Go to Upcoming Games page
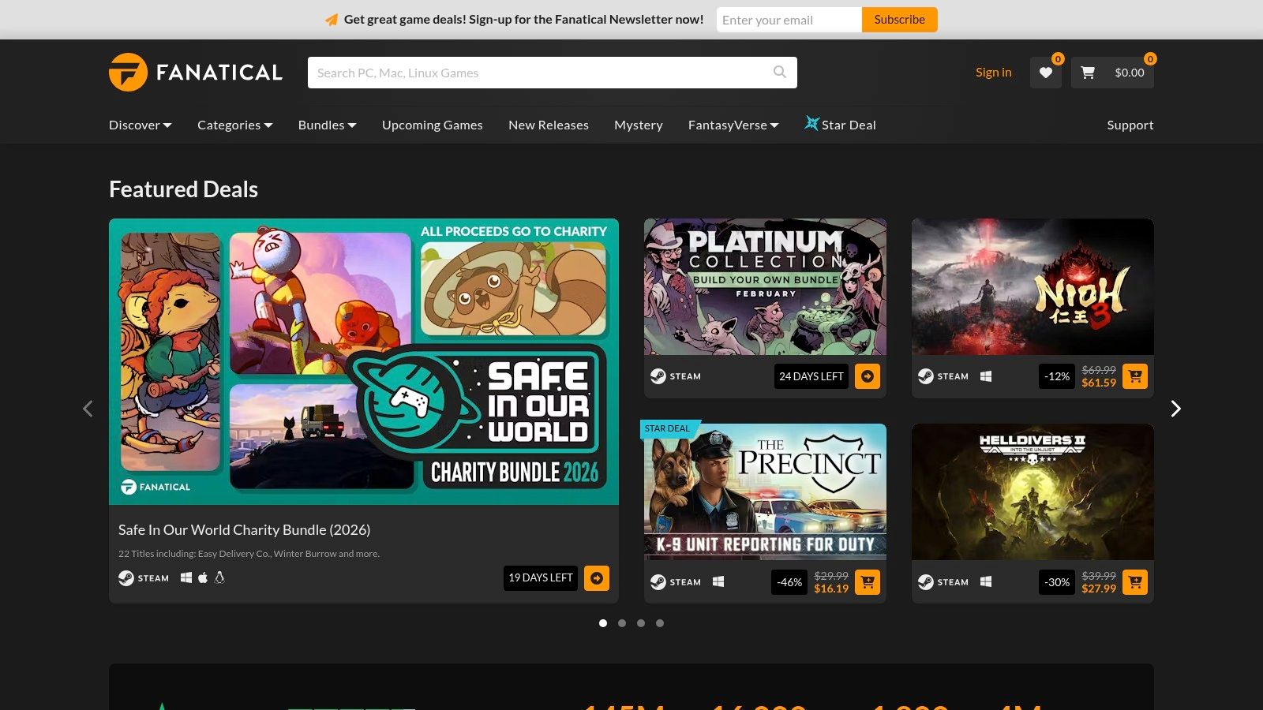1263x710 pixels. click(x=432, y=125)
